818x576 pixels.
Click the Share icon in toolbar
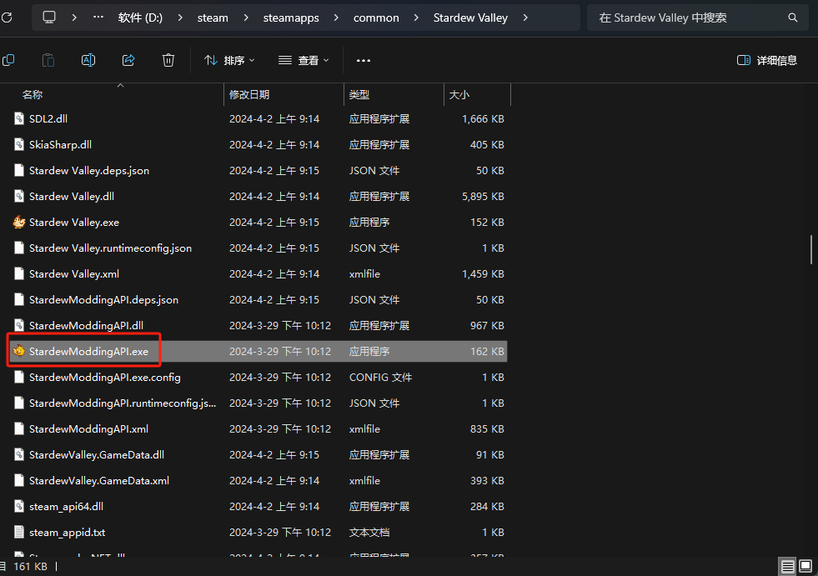[x=128, y=60]
